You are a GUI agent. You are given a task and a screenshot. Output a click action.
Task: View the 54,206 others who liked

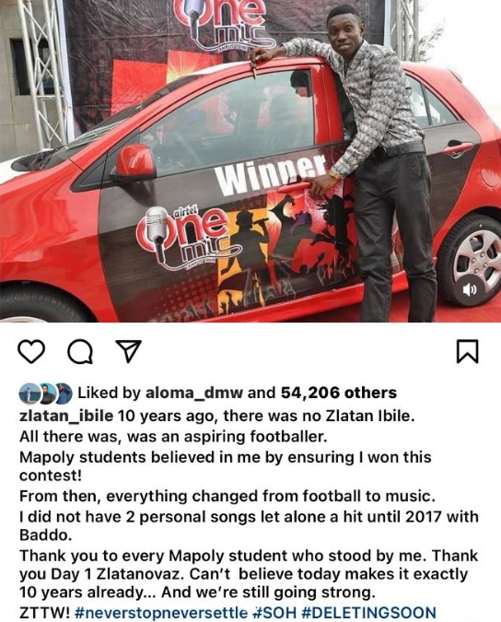point(339,393)
